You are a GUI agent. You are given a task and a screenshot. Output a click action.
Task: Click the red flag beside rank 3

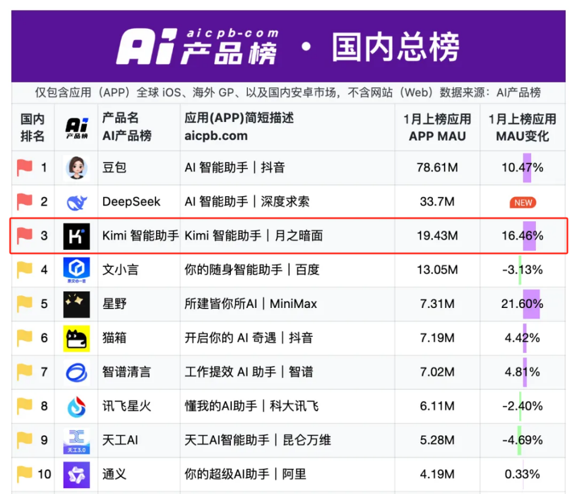pyautogui.click(x=25, y=236)
